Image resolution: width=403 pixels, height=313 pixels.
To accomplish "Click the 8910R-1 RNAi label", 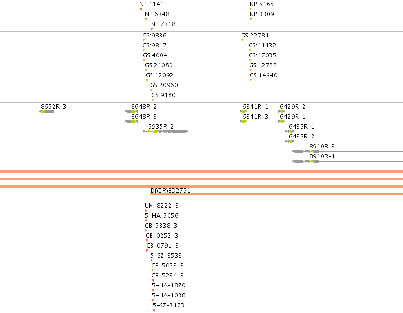I will pos(322,157).
